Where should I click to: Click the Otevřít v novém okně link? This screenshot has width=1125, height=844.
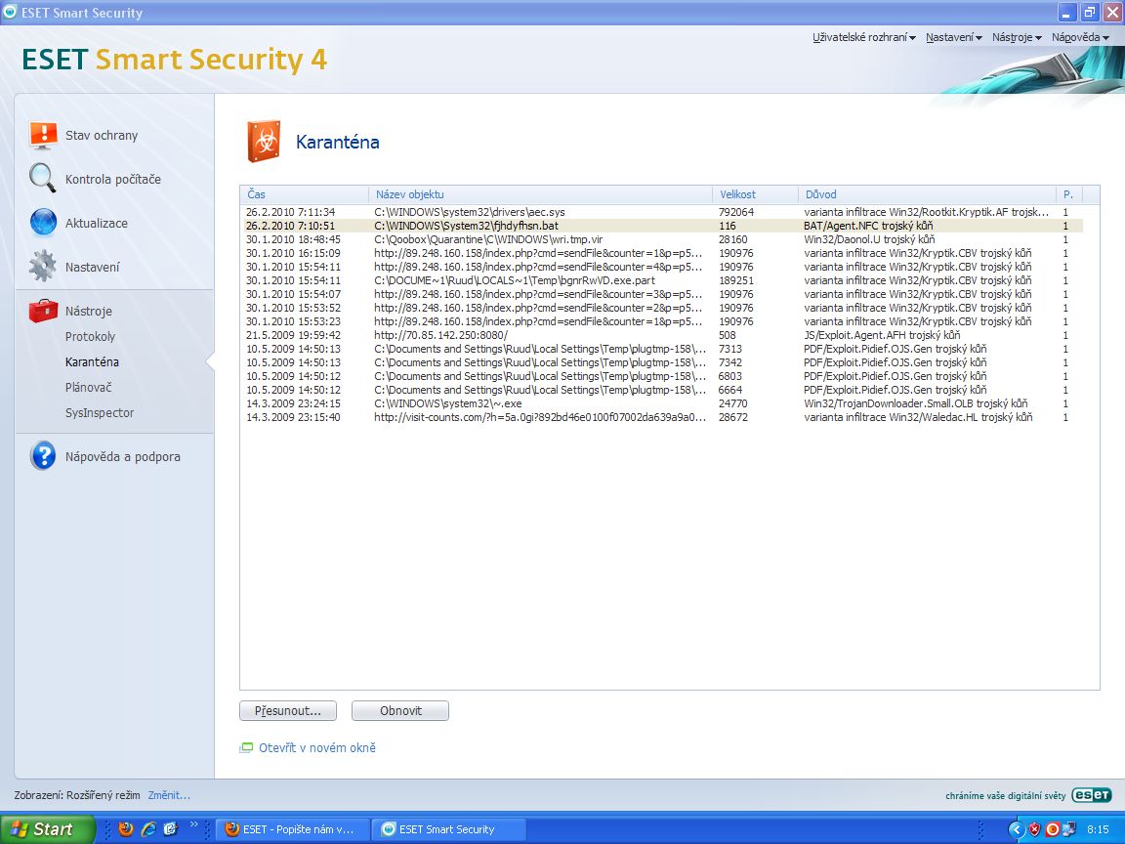click(316, 748)
